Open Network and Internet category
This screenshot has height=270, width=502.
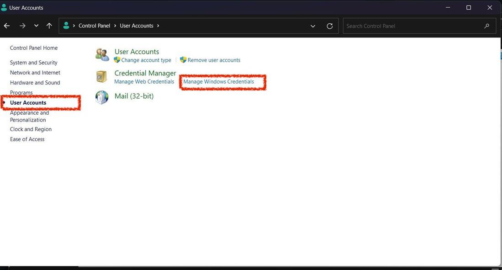pos(35,72)
